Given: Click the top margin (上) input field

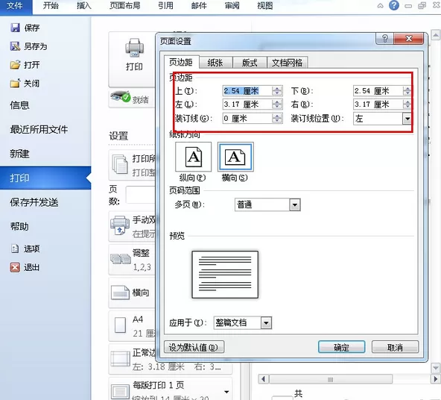Looking at the screenshot, I should point(247,91).
